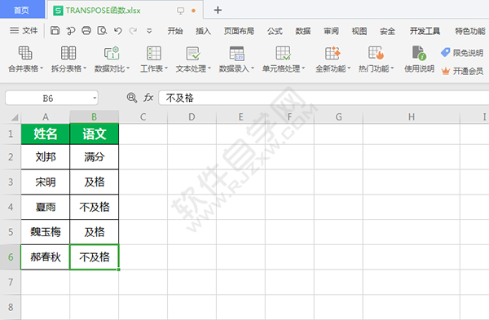Click the 数据对比 icon
The image size is (489, 320).
(112, 53)
